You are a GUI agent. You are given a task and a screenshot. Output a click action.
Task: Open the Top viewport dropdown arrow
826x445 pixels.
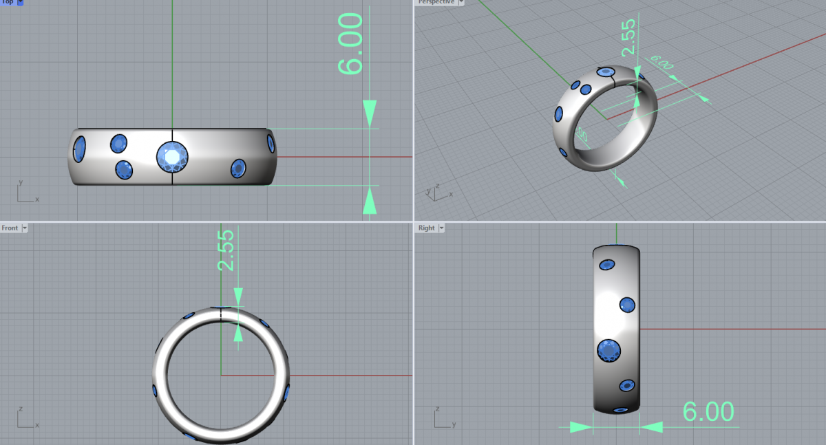pyautogui.click(x=20, y=2)
